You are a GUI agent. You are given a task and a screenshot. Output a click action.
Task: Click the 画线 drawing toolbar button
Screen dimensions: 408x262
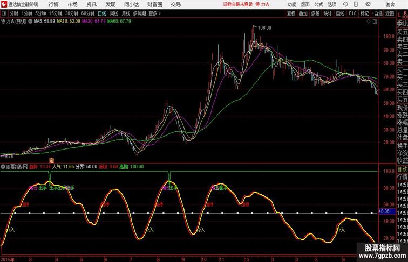point(340,13)
